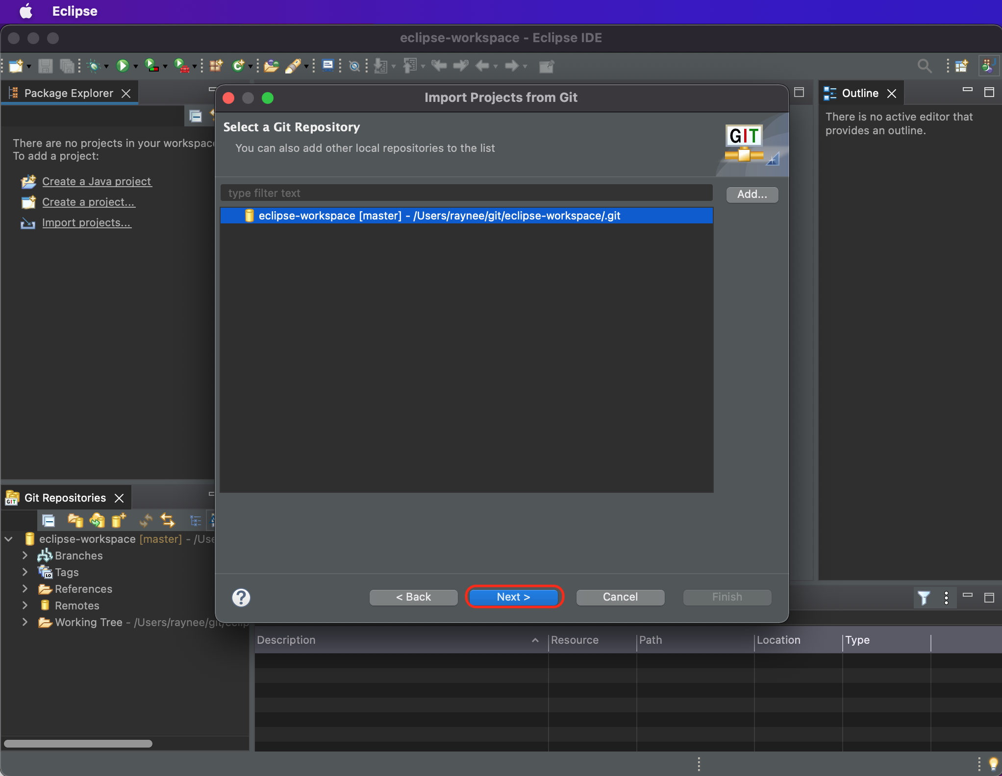Viewport: 1002px width, 776px height.
Task: Click Add existing local Git repository icon
Action: pos(75,520)
